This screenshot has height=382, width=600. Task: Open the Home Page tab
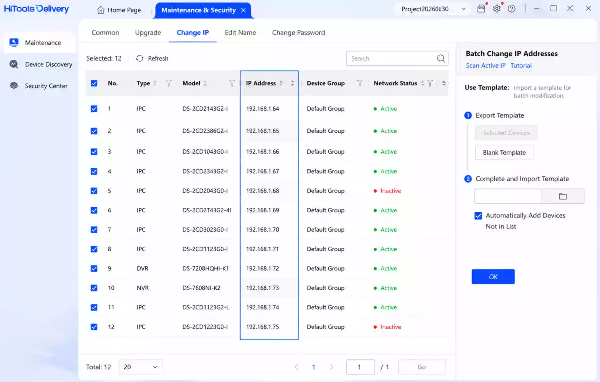(x=119, y=10)
